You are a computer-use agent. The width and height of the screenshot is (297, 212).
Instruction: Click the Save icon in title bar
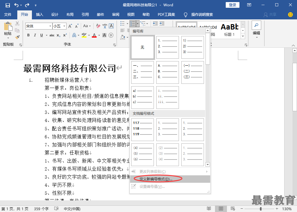click(x=7, y=5)
